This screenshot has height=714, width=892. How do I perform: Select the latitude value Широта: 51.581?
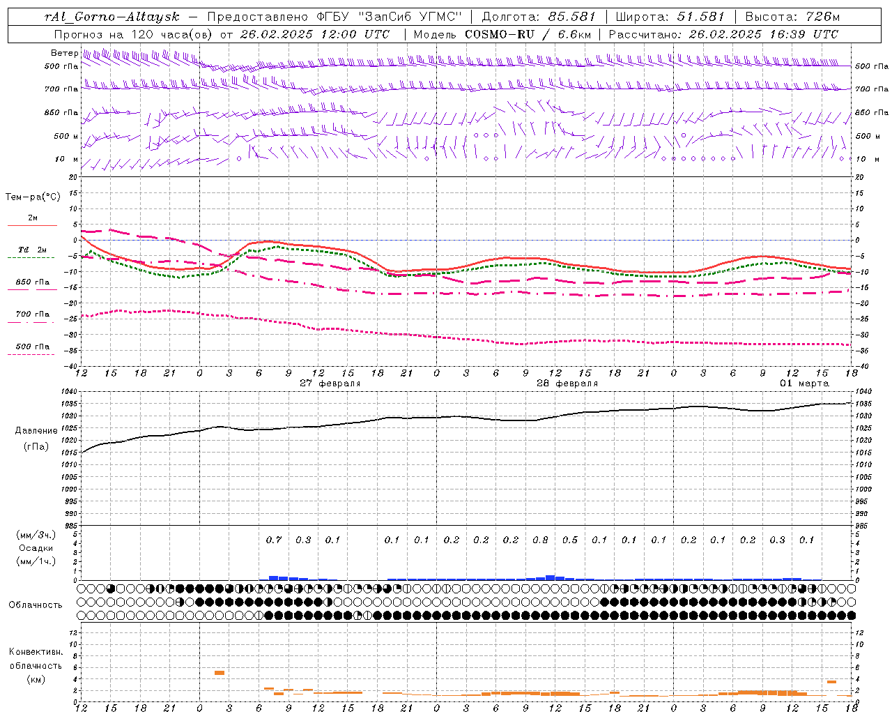[x=670, y=17]
